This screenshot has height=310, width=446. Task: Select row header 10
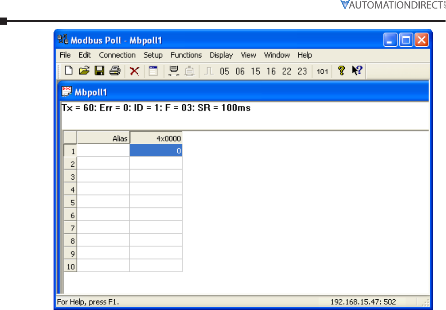tap(70, 266)
